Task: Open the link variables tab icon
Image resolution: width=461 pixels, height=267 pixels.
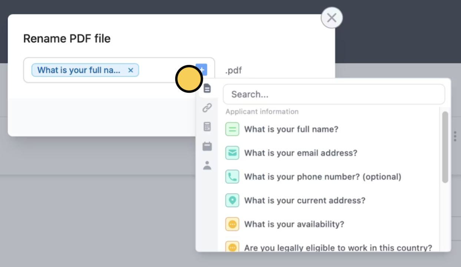Action: 207,108
